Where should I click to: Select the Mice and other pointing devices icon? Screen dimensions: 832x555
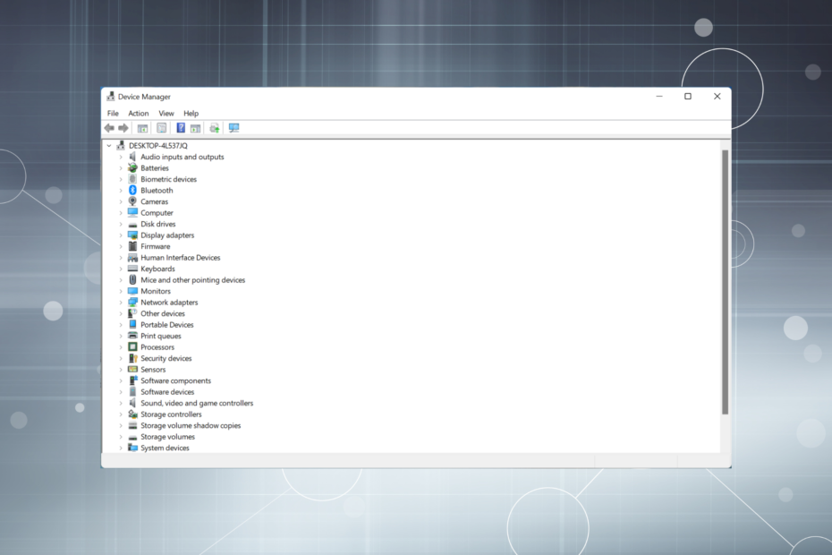tap(132, 280)
